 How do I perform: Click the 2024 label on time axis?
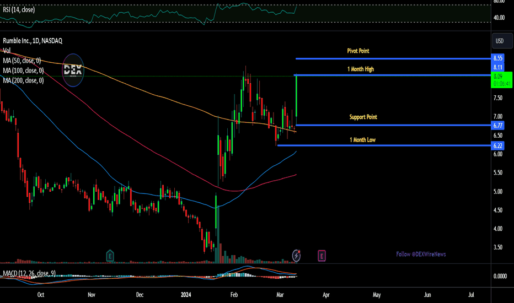click(x=186, y=295)
